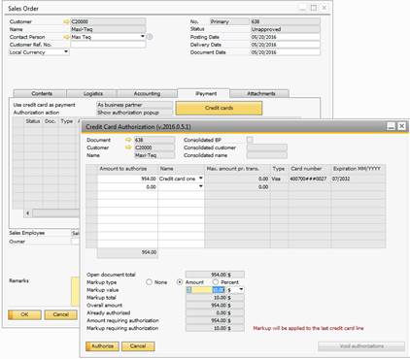Click the Show authorization popup field
Screen dimensions: 410x359
pos(134,113)
